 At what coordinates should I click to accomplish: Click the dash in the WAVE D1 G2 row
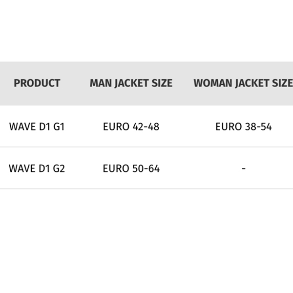pos(243,169)
